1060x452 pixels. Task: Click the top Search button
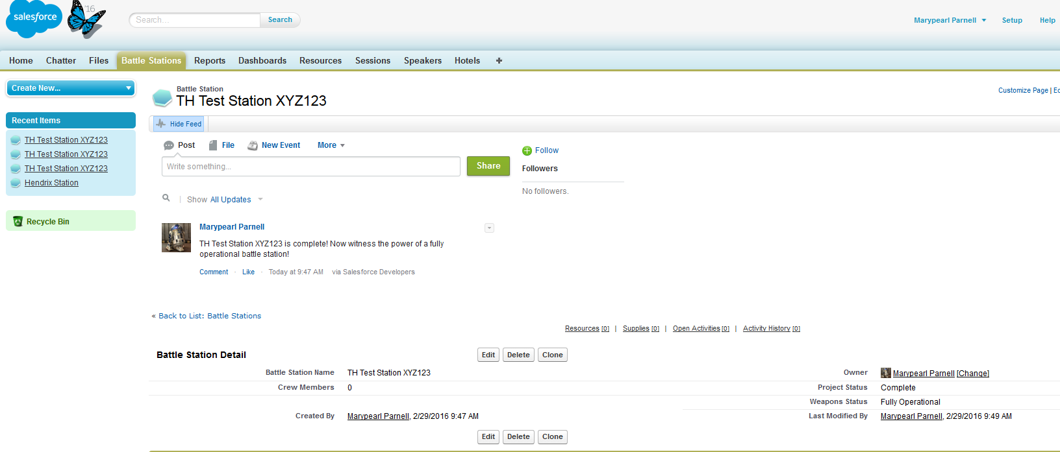(280, 19)
